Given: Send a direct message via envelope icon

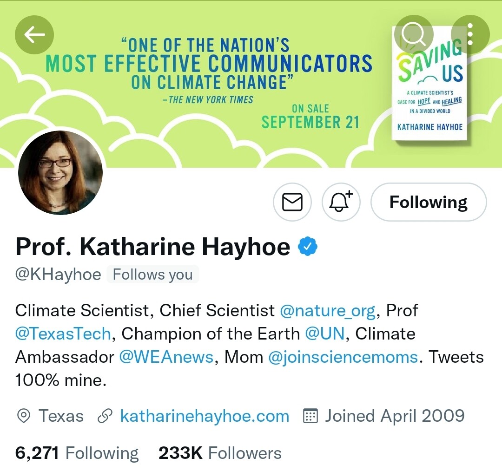Looking at the screenshot, I should pos(292,202).
